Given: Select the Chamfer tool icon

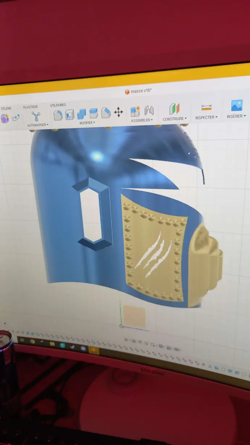Looking at the screenshot, I should [105, 113].
